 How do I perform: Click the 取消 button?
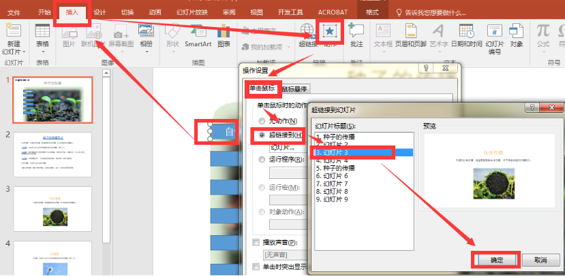click(541, 260)
